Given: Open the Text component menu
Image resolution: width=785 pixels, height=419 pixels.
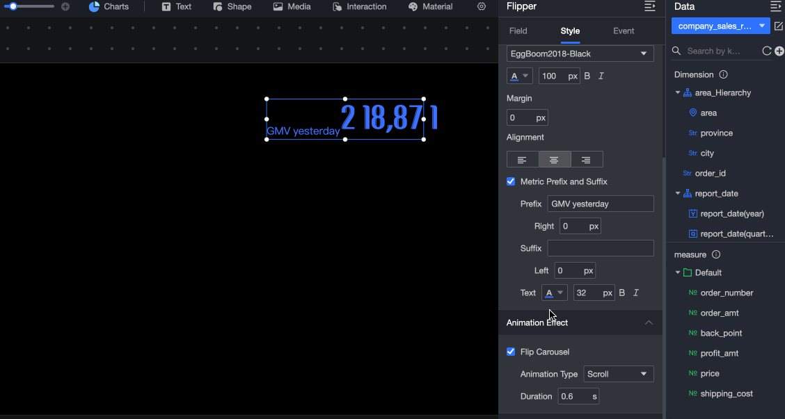Looking at the screenshot, I should coord(176,6).
